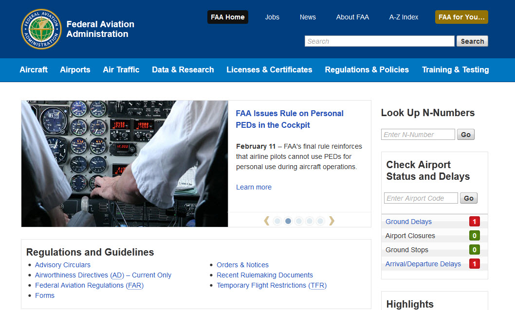The width and height of the screenshot is (515, 310).
Task: Go to previous carousel slide arrow
Action: click(x=267, y=221)
